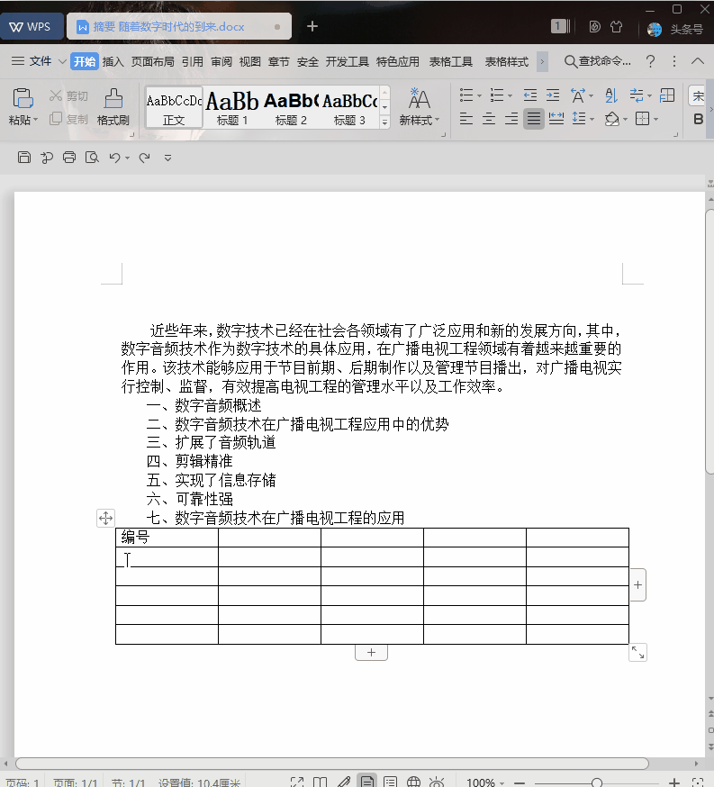714x787 pixels.
Task: Open the 文件 menu dropdown arrow
Action: point(62,61)
